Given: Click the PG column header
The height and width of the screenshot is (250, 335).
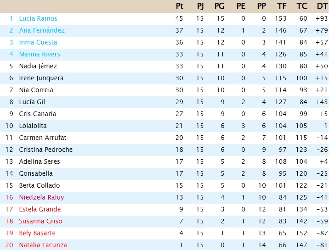Looking at the screenshot, I should click(x=219, y=6).
